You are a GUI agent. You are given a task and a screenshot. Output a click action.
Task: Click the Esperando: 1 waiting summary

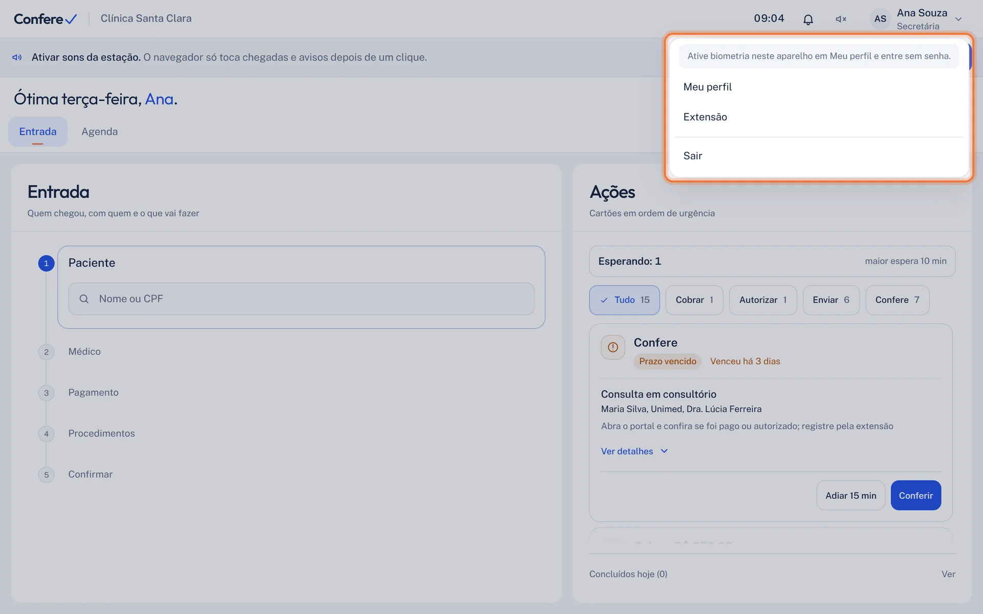tap(772, 261)
